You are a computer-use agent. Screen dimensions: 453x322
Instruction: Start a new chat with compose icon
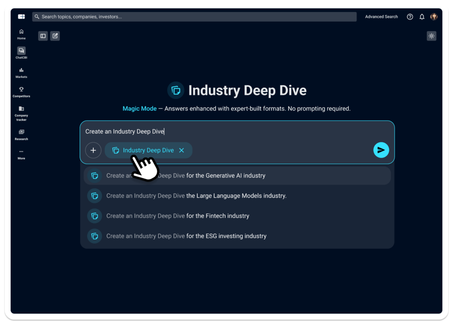click(x=55, y=36)
